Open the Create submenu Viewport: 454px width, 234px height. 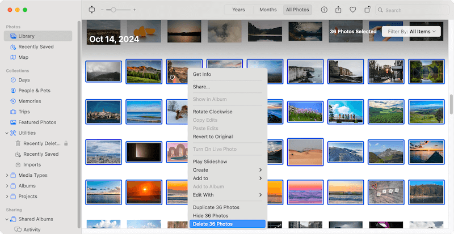pos(228,170)
